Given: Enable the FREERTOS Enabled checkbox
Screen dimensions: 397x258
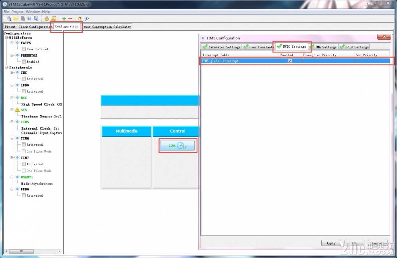Looking at the screenshot, I should (x=24, y=61).
